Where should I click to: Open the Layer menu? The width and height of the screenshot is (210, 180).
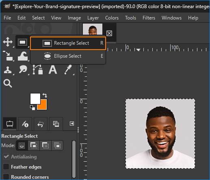[93, 18]
